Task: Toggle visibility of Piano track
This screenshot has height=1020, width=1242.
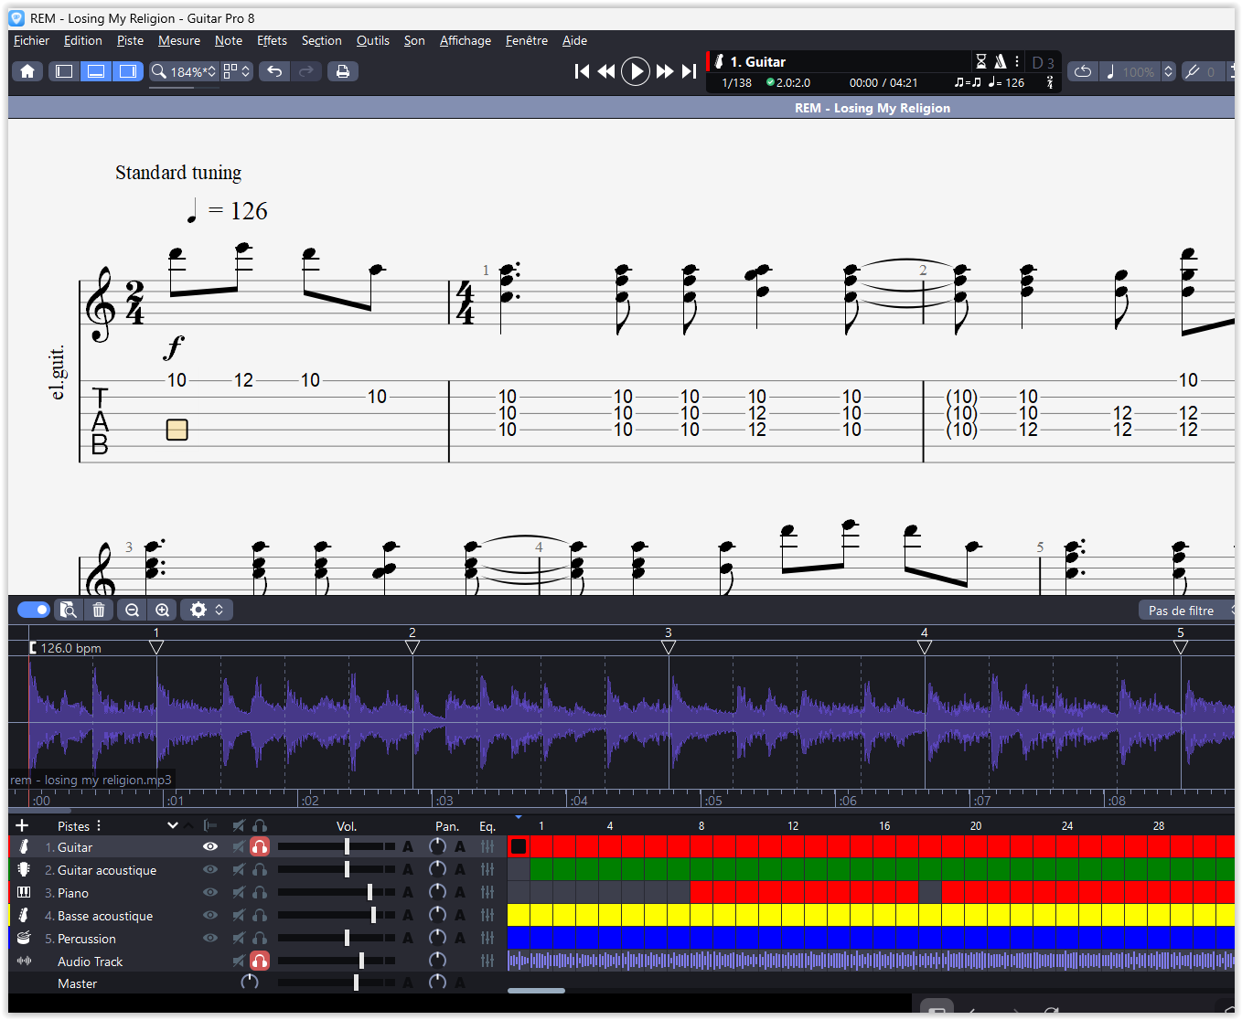Action: pyautogui.click(x=210, y=893)
